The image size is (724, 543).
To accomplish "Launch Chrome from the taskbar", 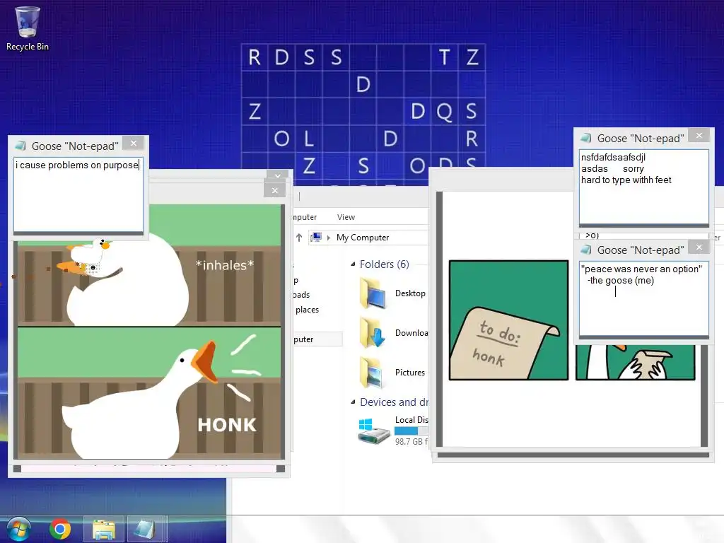I will click(60, 529).
